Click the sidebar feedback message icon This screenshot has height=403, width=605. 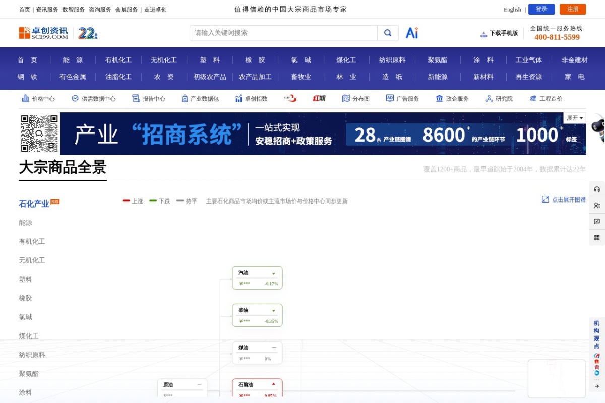[597, 221]
